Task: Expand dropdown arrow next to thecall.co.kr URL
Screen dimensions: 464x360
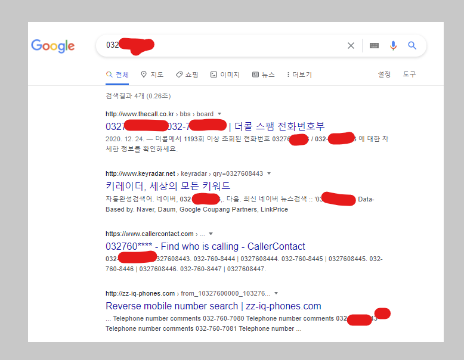Action: pos(219,114)
